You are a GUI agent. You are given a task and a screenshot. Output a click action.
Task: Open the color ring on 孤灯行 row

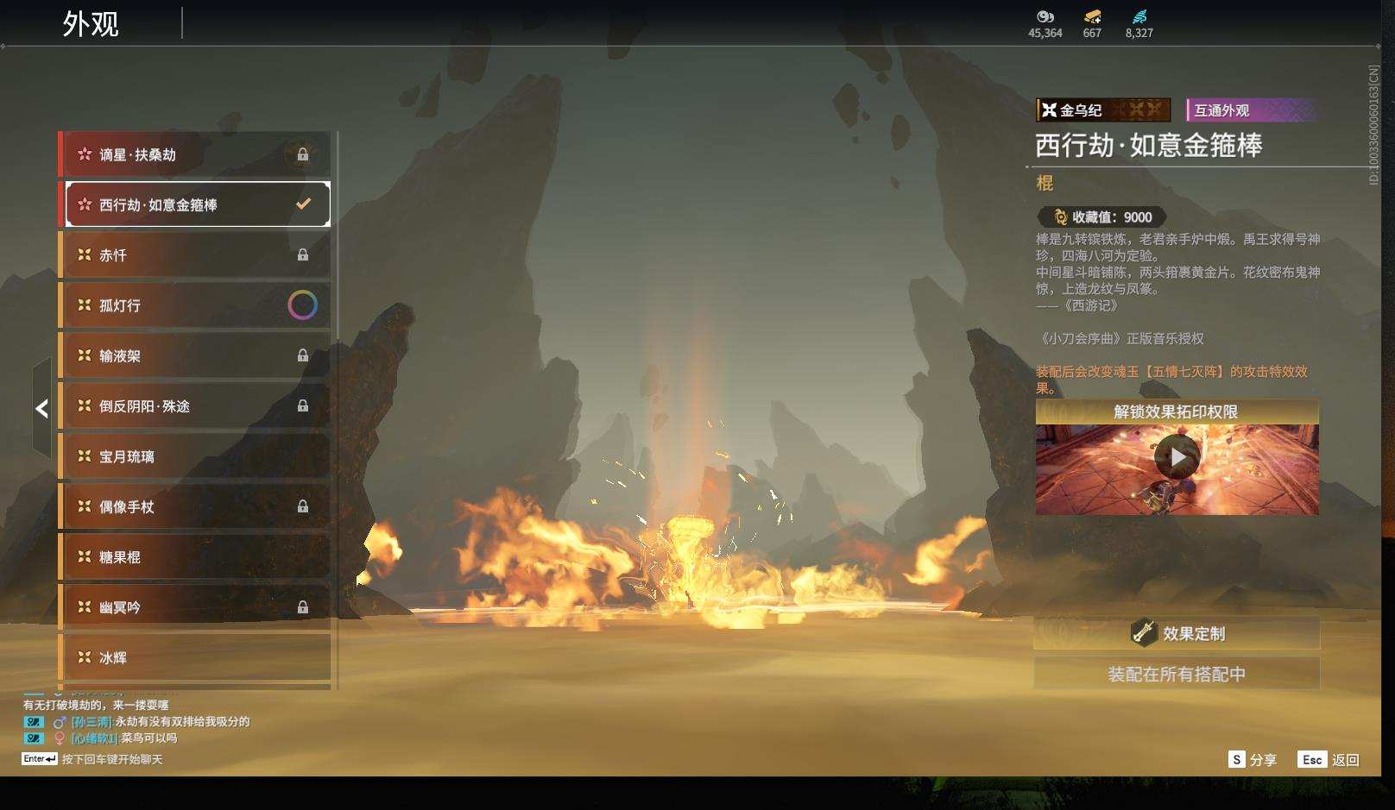302,305
